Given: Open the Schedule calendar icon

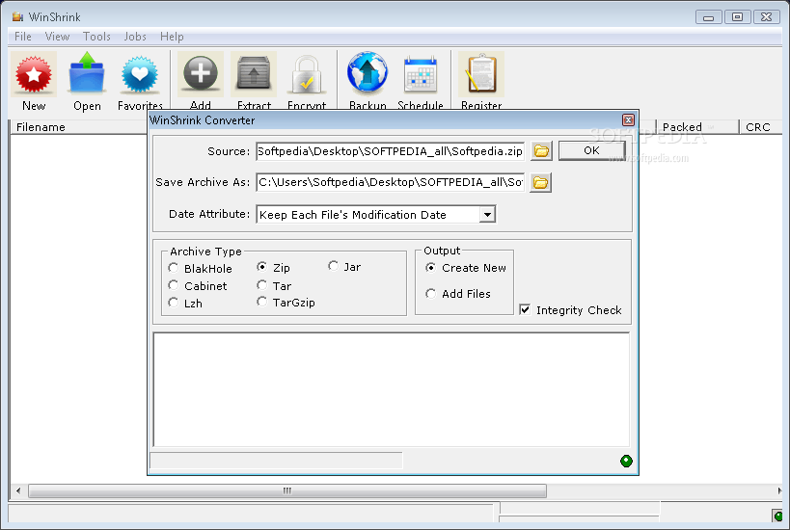Looking at the screenshot, I should [421, 74].
